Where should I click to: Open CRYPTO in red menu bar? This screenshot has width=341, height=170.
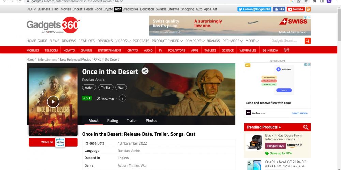coord(133,50)
